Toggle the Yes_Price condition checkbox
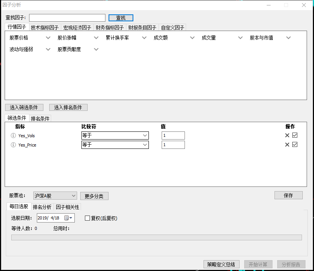 click(295, 145)
